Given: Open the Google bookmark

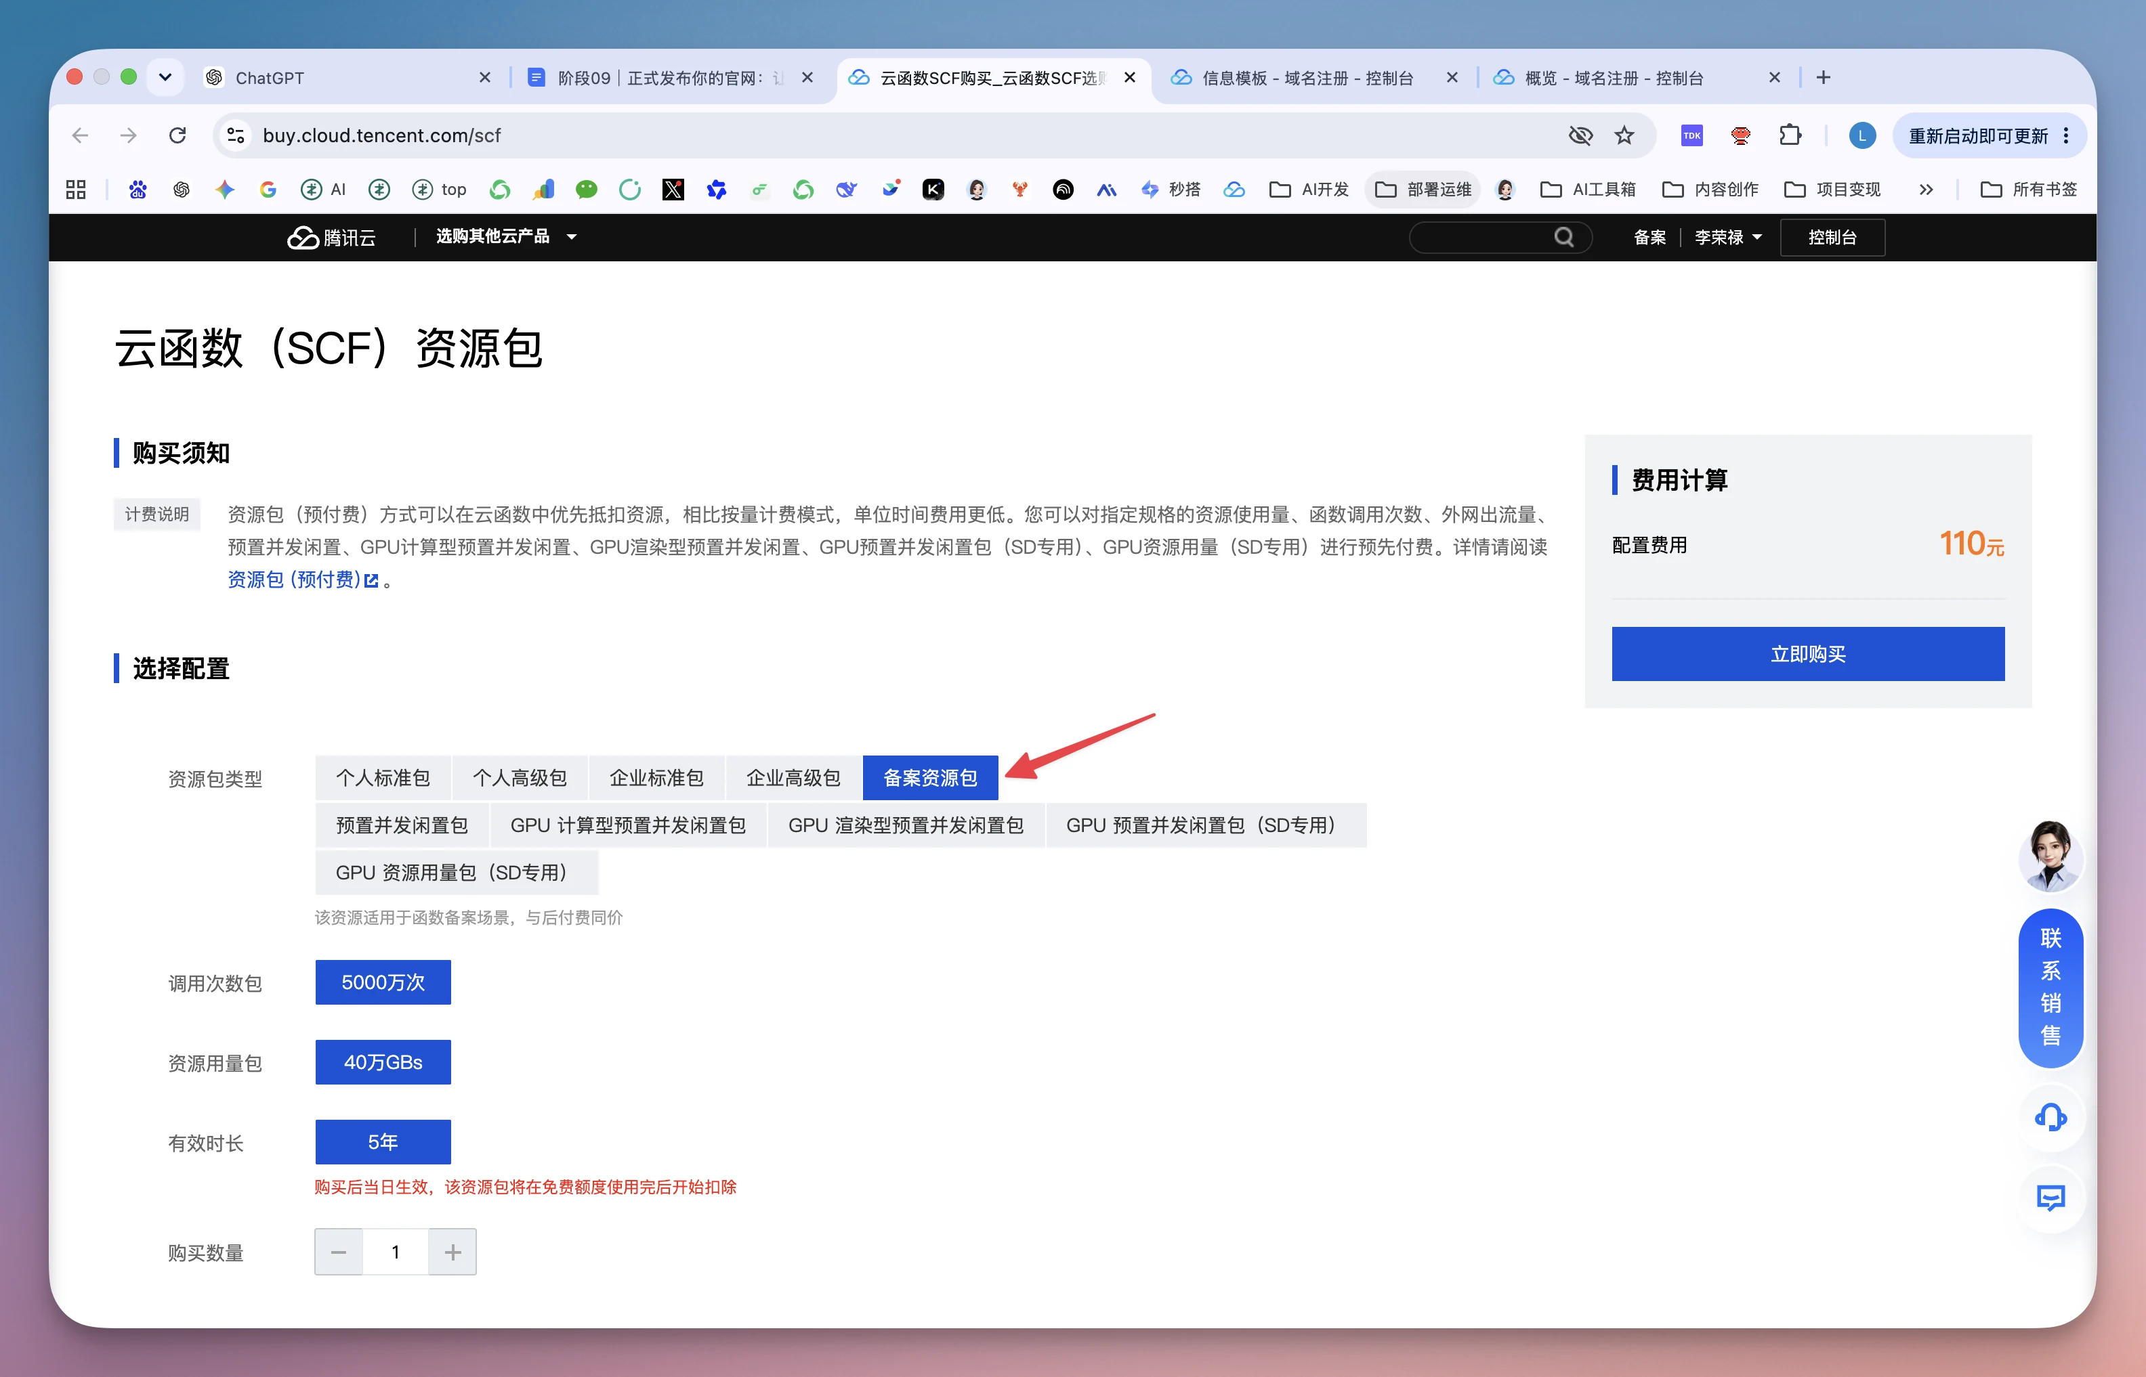Looking at the screenshot, I should (x=268, y=190).
